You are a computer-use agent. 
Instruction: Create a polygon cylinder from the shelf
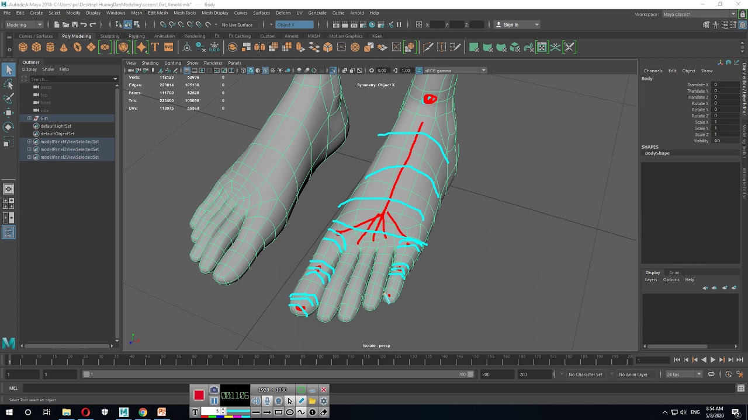tap(50, 47)
